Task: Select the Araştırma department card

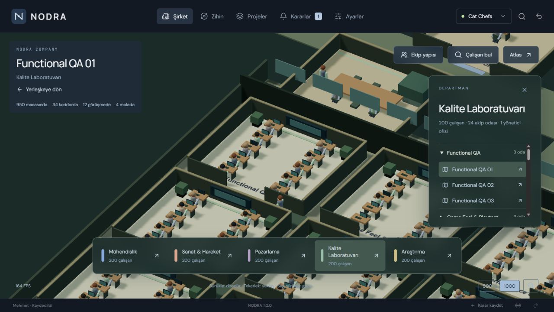Action: point(423,256)
